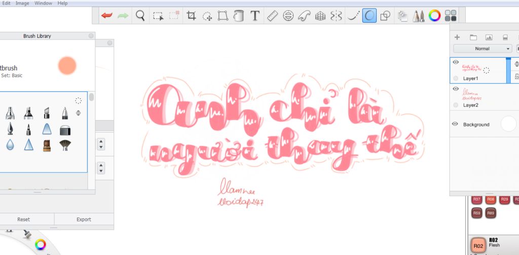Viewport: 519px width, 255px height.
Task: Hide Layer2 with its eye icon
Action: click(456, 89)
